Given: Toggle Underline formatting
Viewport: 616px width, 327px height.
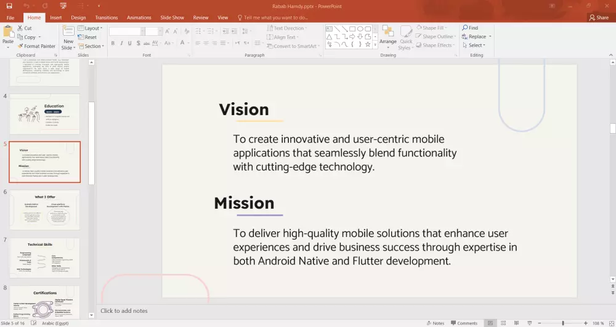Looking at the screenshot, I should coord(129,42).
